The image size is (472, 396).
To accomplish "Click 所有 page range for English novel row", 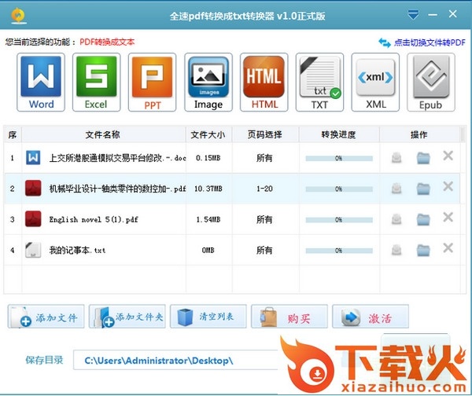I will (264, 219).
